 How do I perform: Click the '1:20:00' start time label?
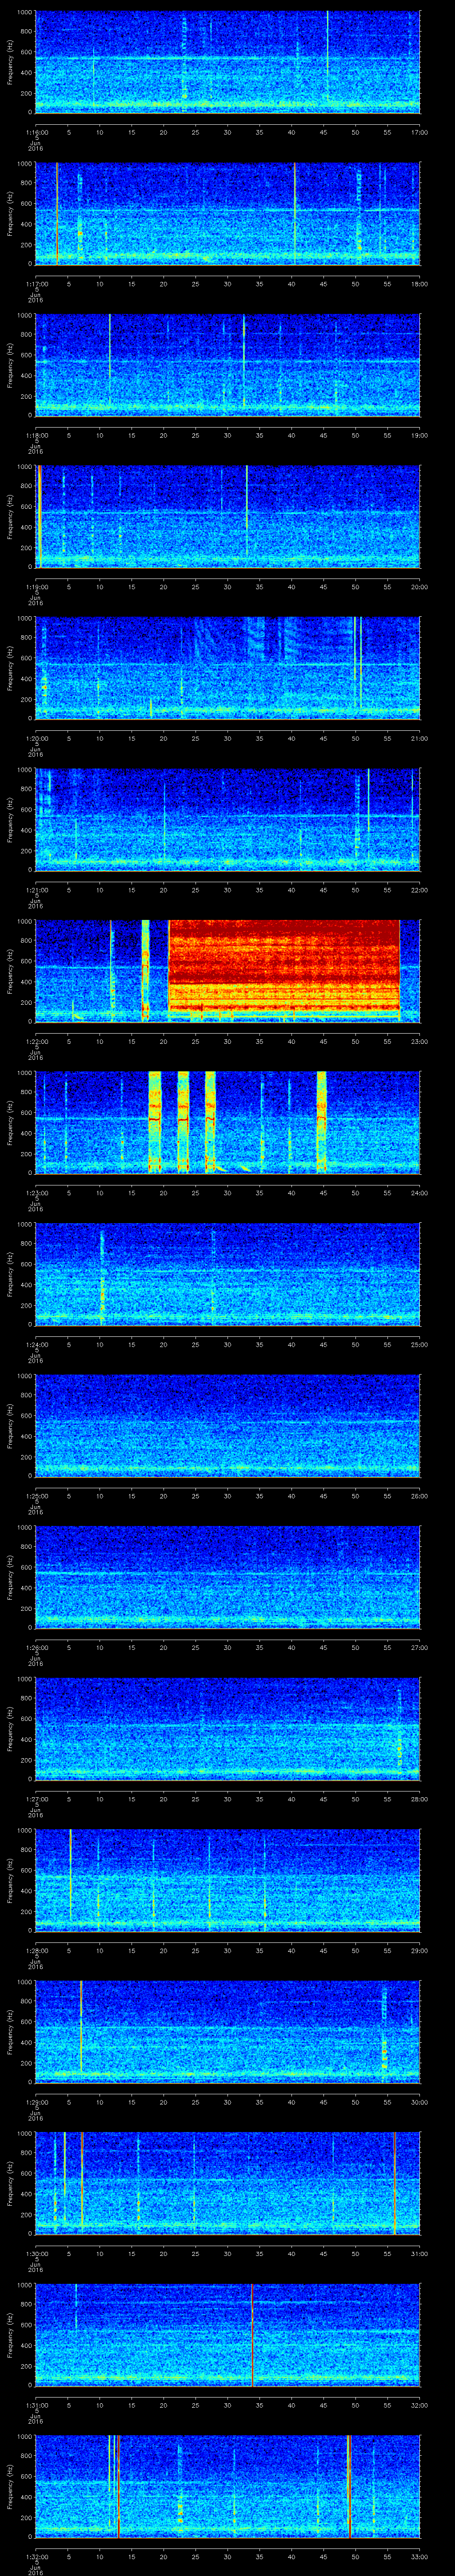coord(37,738)
